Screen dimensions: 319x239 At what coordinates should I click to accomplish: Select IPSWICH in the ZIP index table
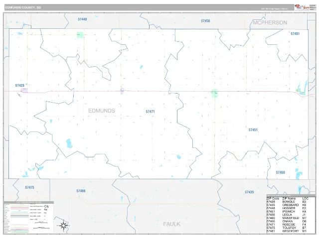(x=289, y=211)
